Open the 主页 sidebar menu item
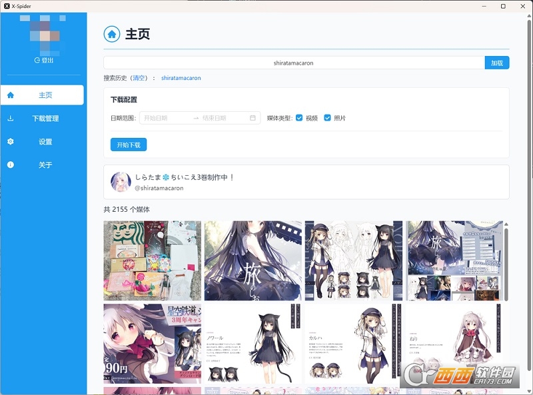 click(x=42, y=95)
